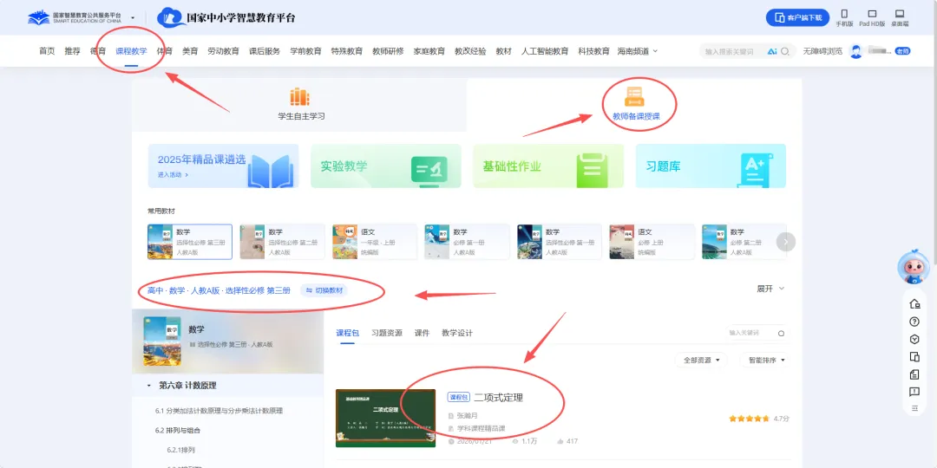Switch to the 习题资源 tab
Viewport: 937px width, 468px height.
387,333
